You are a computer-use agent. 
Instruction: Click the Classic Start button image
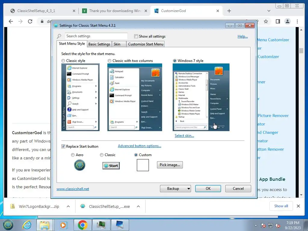(111, 166)
